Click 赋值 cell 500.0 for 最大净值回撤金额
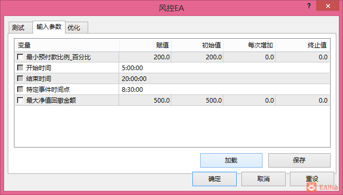Viewport: 343px width, 195px height. click(145, 100)
